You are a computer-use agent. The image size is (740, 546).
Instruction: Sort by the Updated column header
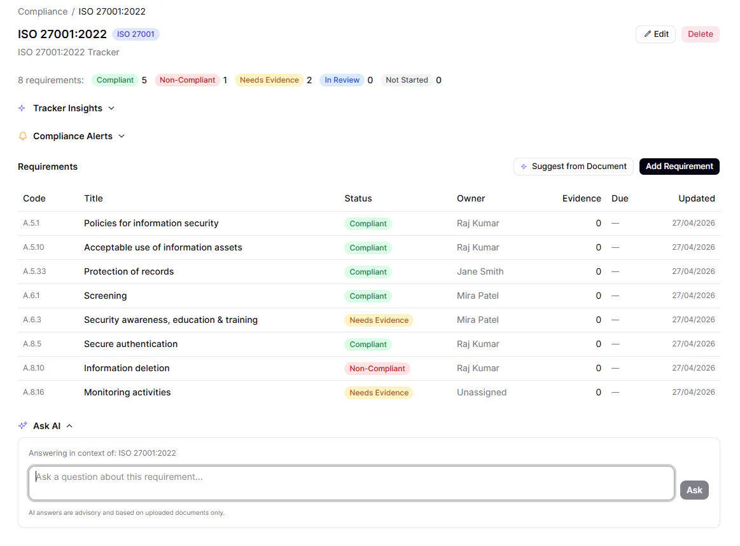pos(697,198)
